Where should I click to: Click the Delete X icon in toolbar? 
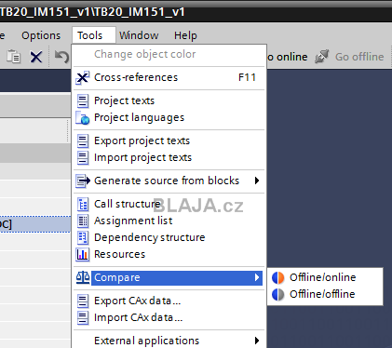pos(36,57)
